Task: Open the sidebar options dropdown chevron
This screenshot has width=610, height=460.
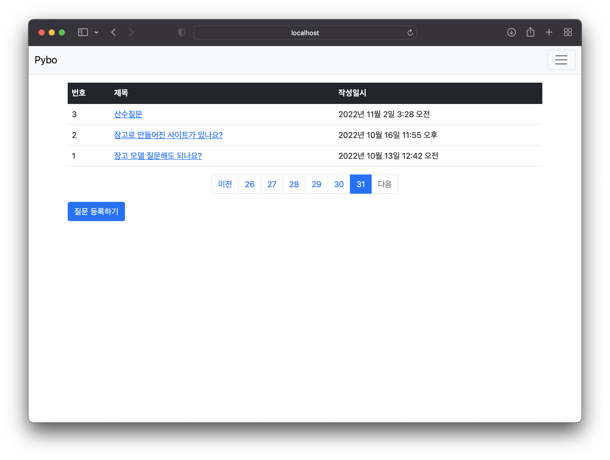Action: [96, 32]
